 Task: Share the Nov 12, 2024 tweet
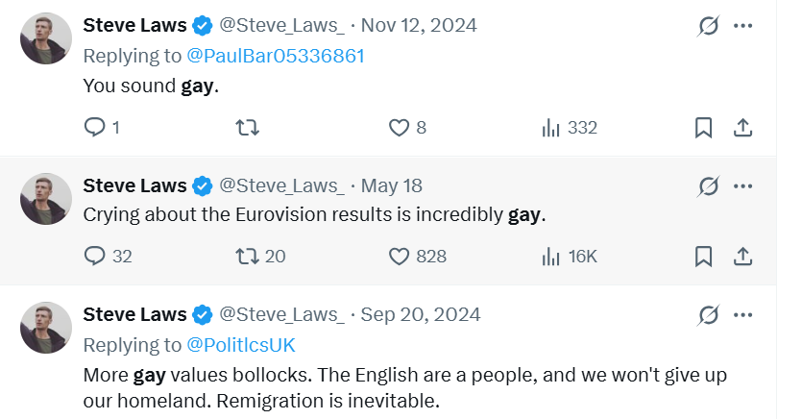click(x=742, y=128)
